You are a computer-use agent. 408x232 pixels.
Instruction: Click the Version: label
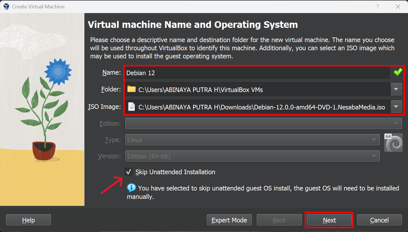109,156
